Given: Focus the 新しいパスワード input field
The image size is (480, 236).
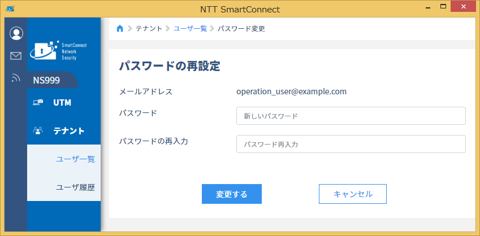Looking at the screenshot, I should coord(351,116).
